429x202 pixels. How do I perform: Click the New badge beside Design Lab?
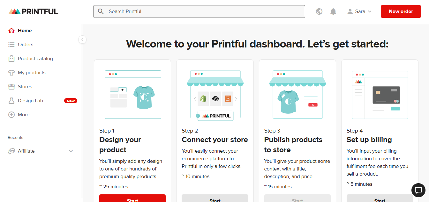(71, 101)
